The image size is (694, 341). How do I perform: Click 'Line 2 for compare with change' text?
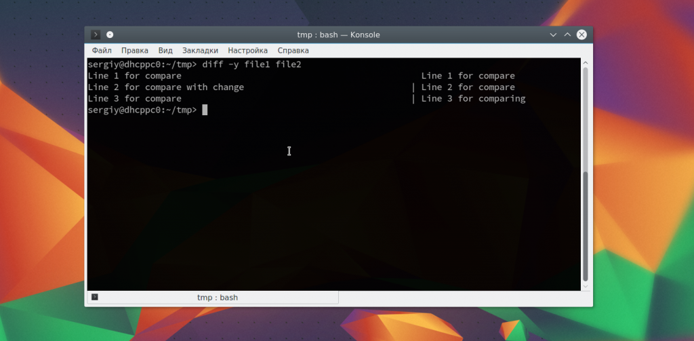[165, 87]
